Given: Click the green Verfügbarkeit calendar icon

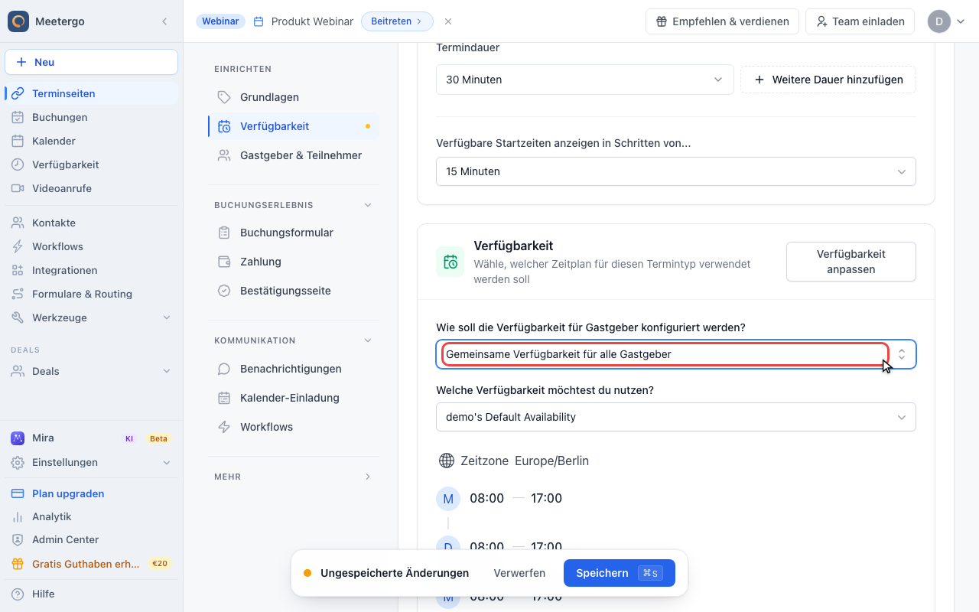Looking at the screenshot, I should click(x=450, y=262).
